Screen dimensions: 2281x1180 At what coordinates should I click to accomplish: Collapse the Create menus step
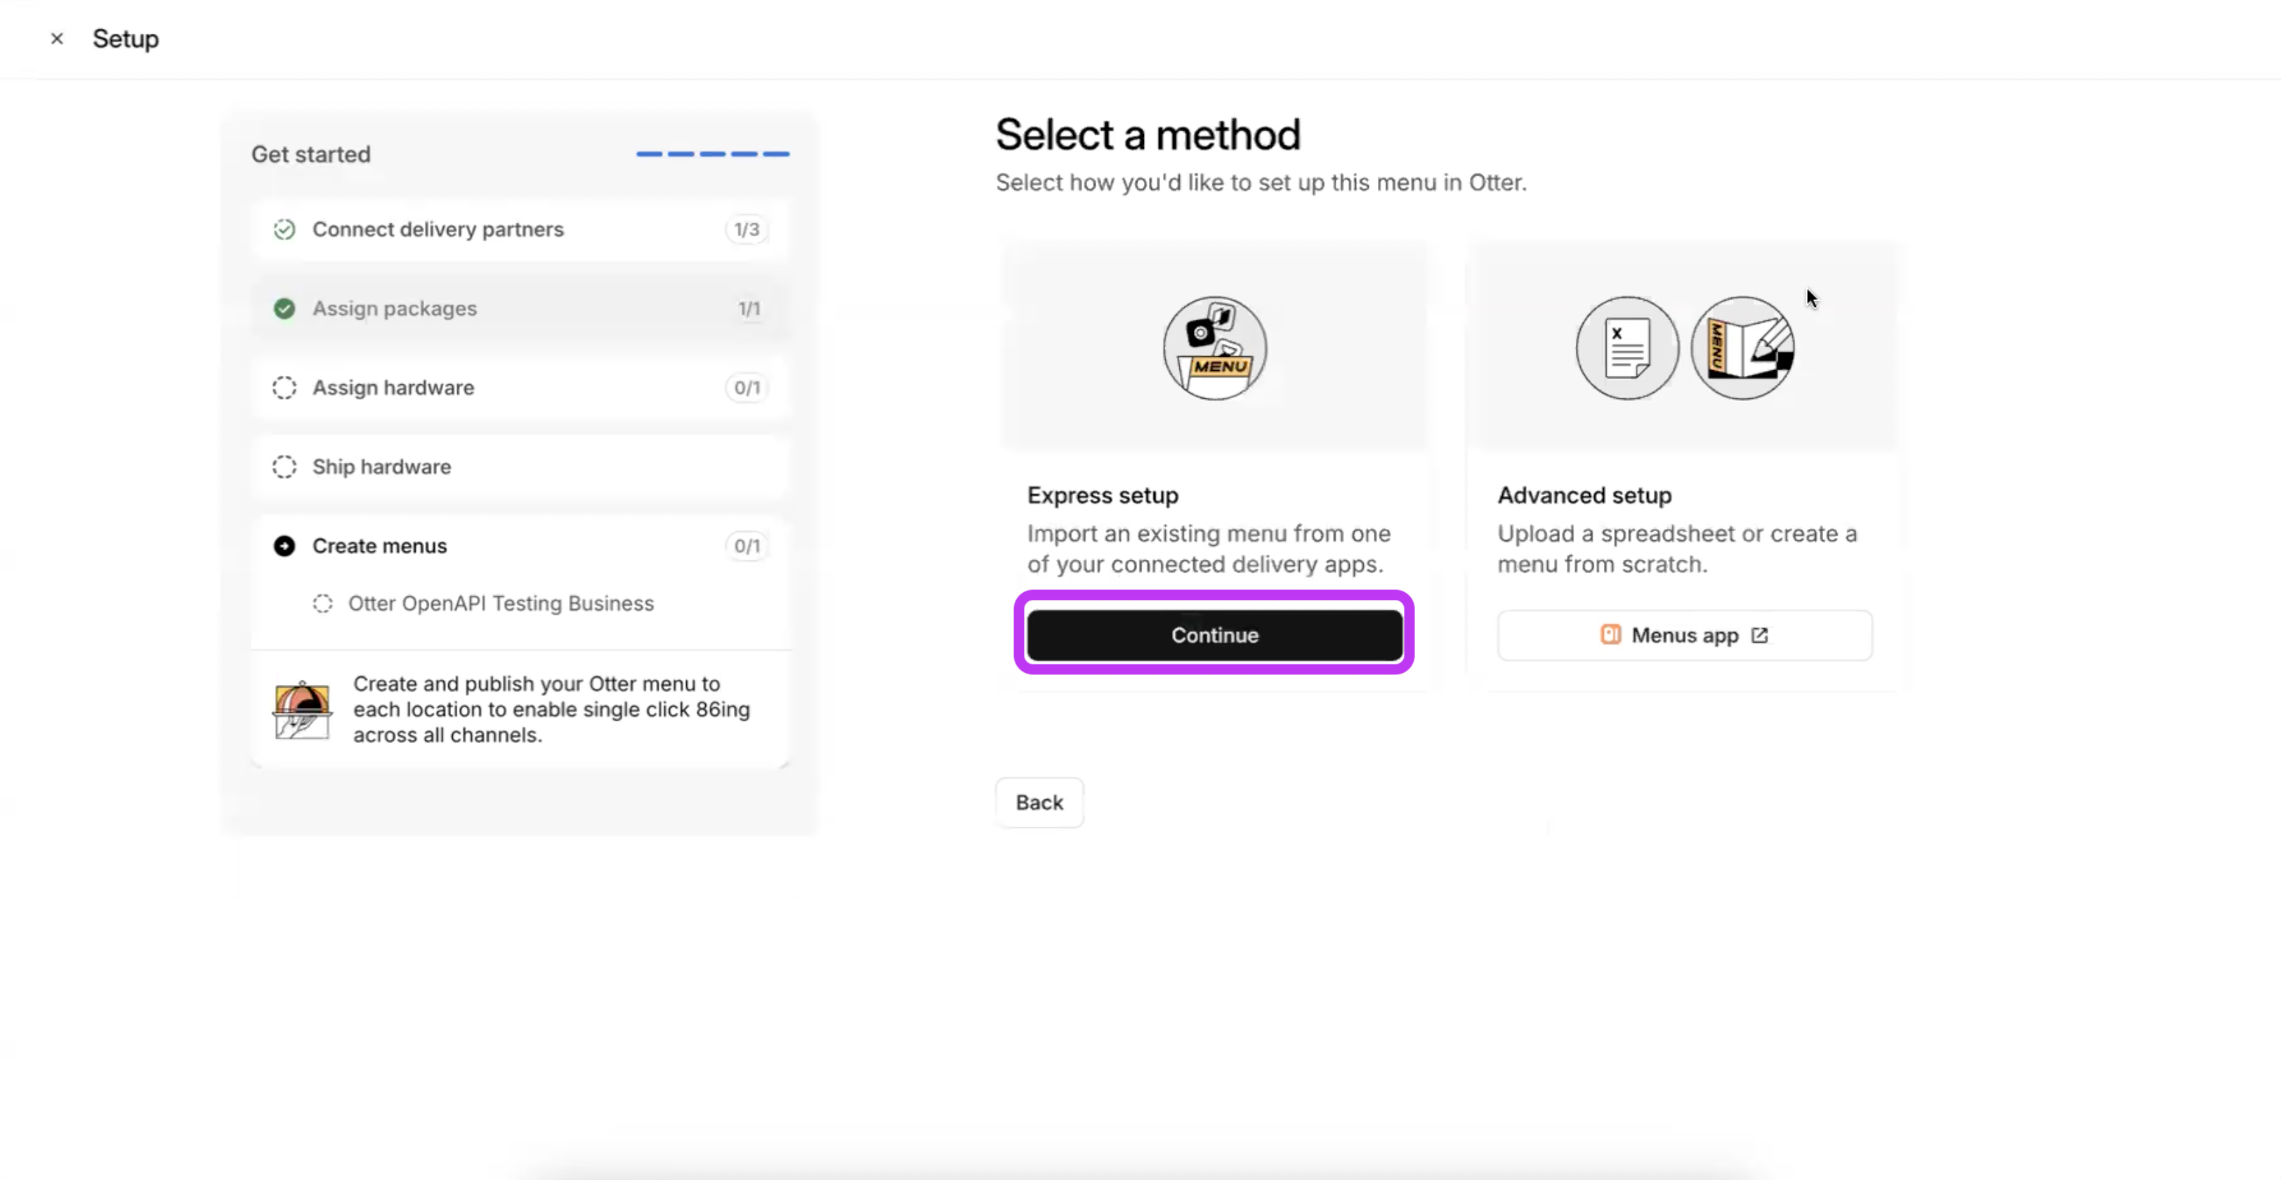[520, 546]
